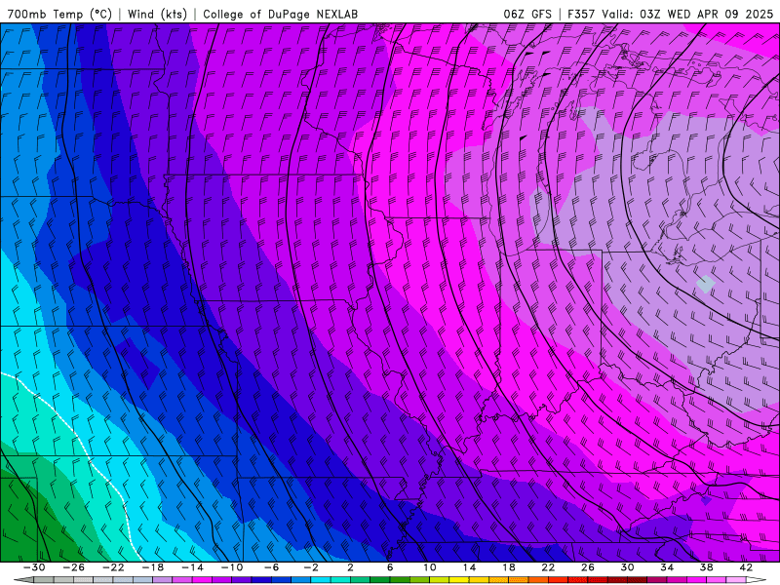The height and width of the screenshot is (585, 780).
Task: Click the -14 tick label on color scale
Action: click(x=192, y=567)
